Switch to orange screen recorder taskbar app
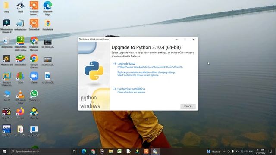Screen dimensions: 276x155 [146, 151]
